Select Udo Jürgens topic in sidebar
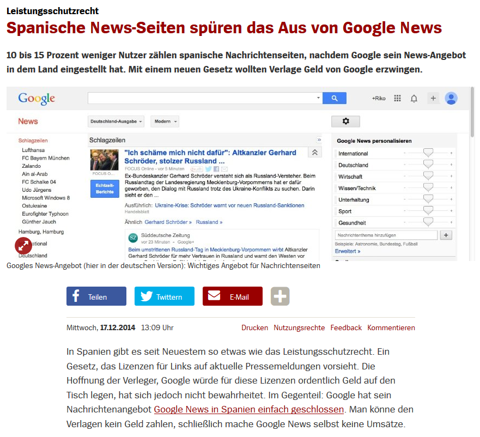 click(37, 190)
